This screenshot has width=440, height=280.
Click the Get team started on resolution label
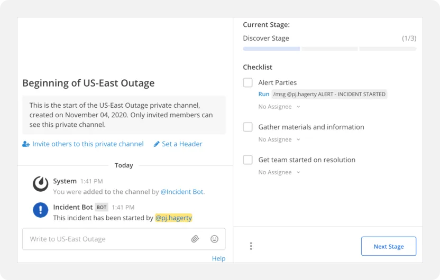[307, 160]
